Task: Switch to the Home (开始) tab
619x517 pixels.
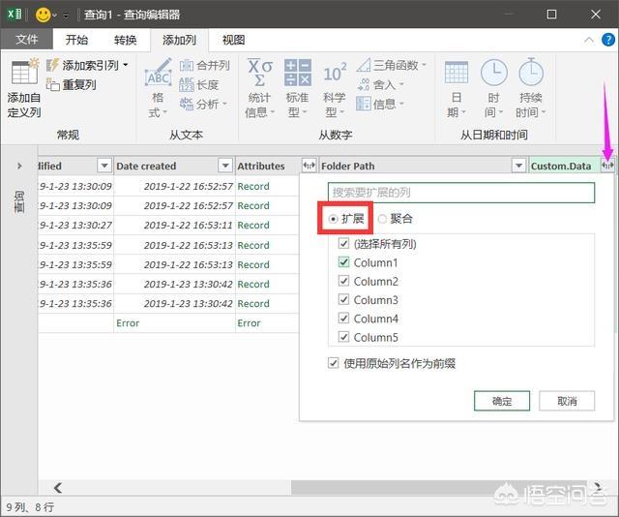Action: tap(77, 40)
